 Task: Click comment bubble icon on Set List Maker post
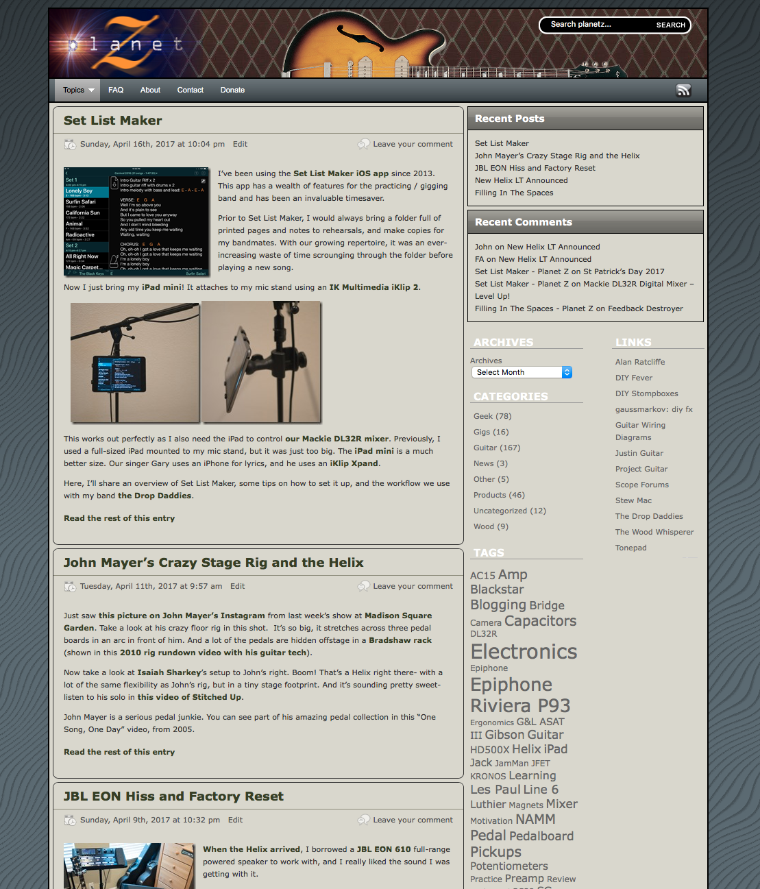point(364,145)
